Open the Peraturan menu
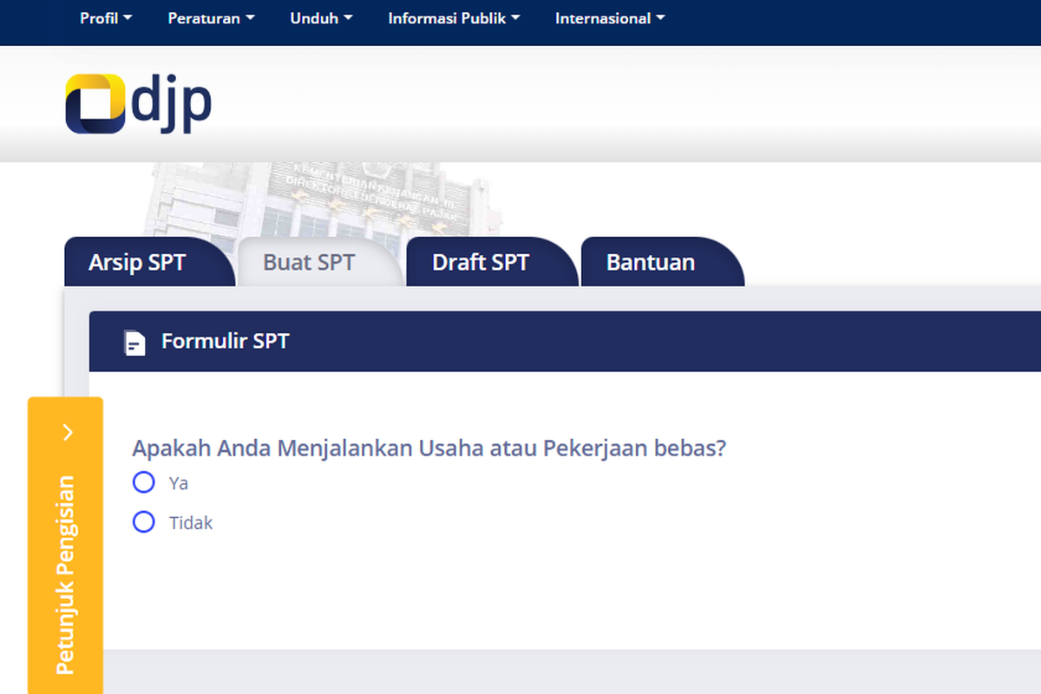1041x694 pixels. coord(211,17)
